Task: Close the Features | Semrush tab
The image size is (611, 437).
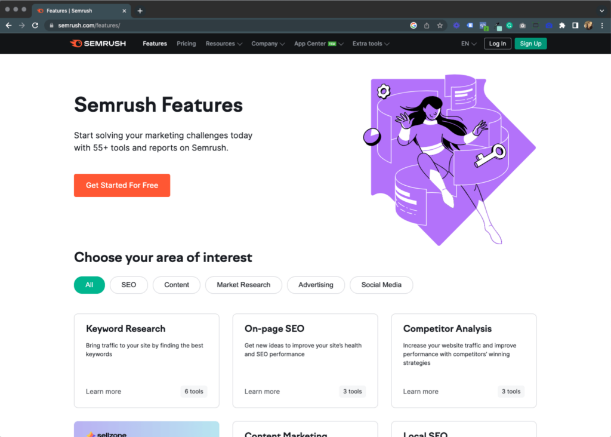Action: pos(124,11)
